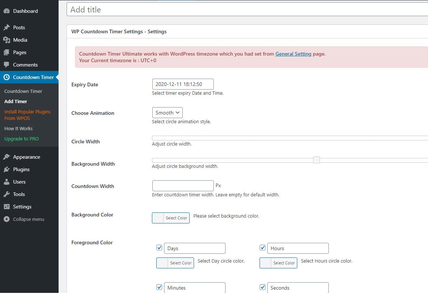
Task: Click Select Color for Background Color
Action: point(177,218)
